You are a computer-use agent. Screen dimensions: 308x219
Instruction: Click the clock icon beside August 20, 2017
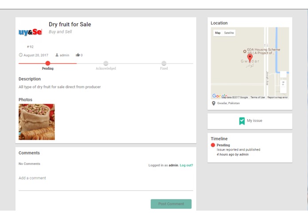tap(21, 55)
